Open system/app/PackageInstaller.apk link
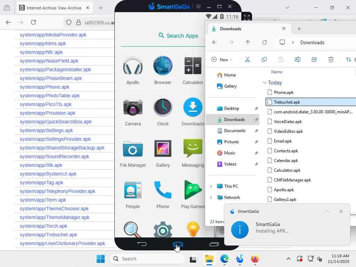 coord(55,70)
